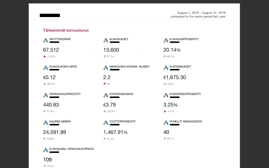
Task: Click the Google Ads icon beside KONVERSIOPROSENTTI
Action: [x=166, y=95]
